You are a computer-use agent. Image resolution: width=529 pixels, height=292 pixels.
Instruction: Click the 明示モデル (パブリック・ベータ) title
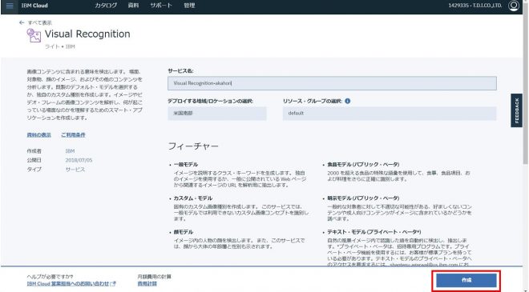pyautogui.click(x=363, y=198)
